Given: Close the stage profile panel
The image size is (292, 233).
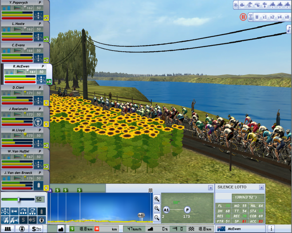Looking at the screenshot, I should [x=211, y=188].
